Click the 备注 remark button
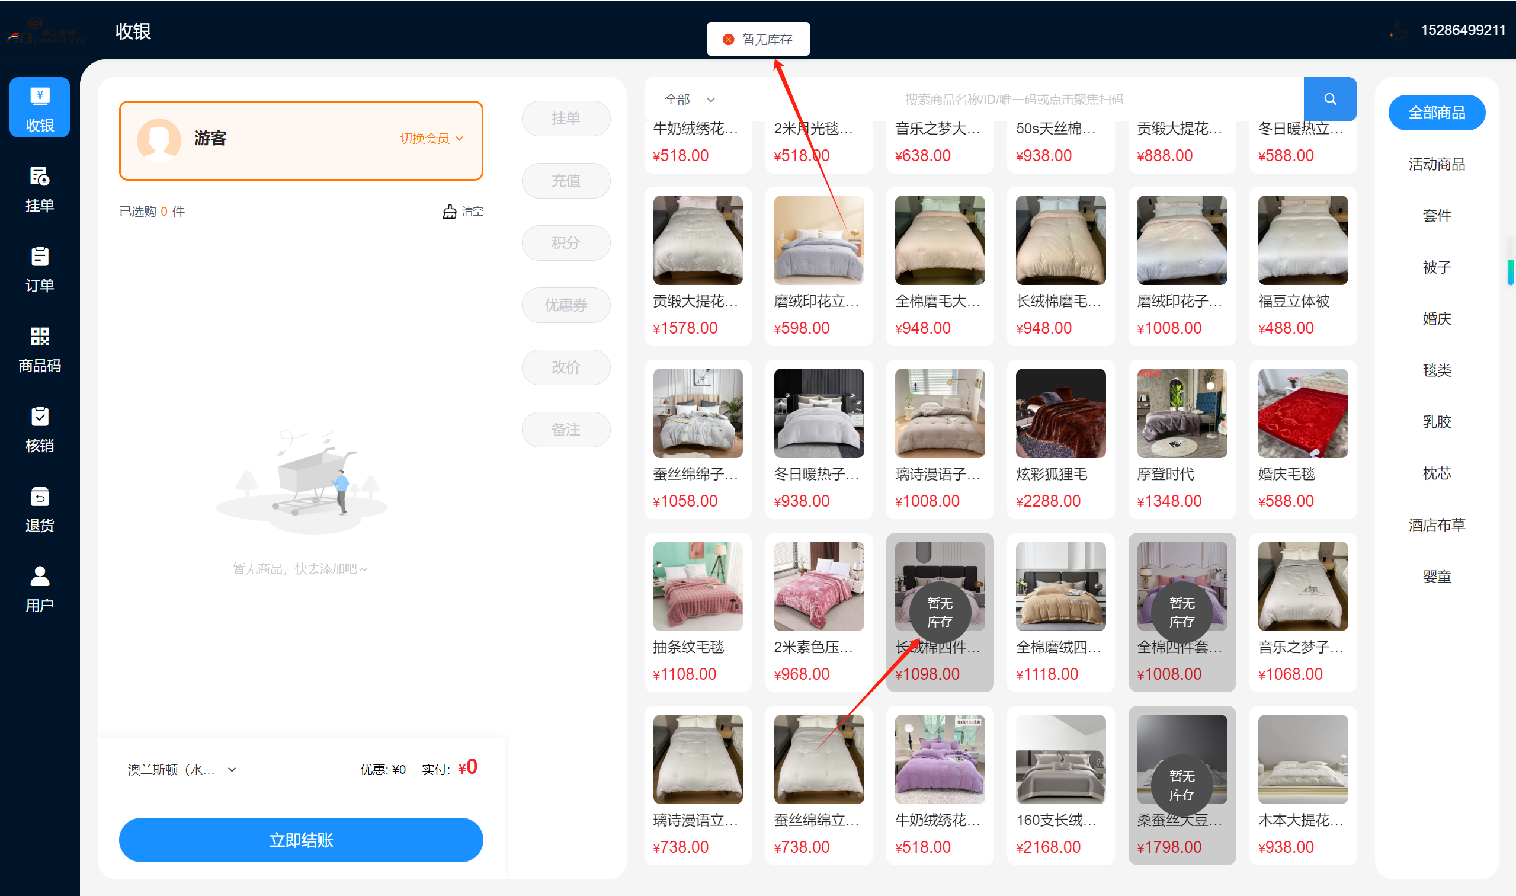Image resolution: width=1516 pixels, height=896 pixels. click(x=566, y=429)
